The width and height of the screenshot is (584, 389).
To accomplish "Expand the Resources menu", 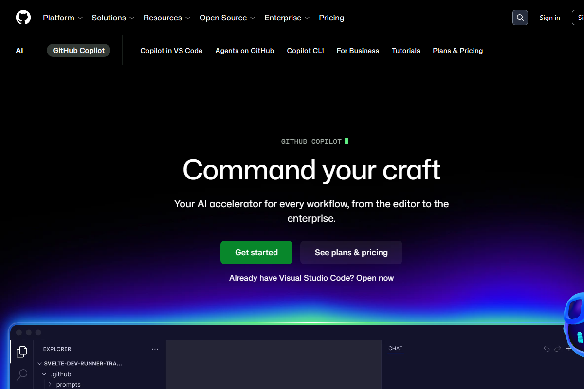I will point(167,18).
